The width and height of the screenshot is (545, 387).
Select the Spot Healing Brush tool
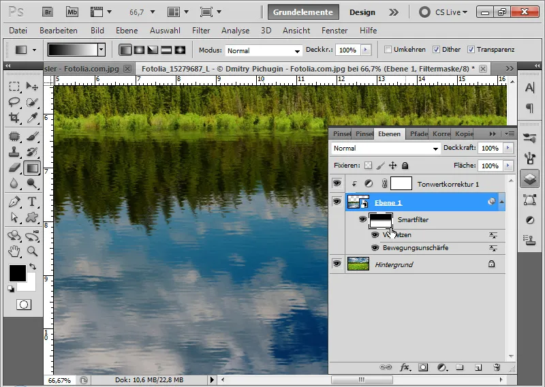[x=14, y=136]
